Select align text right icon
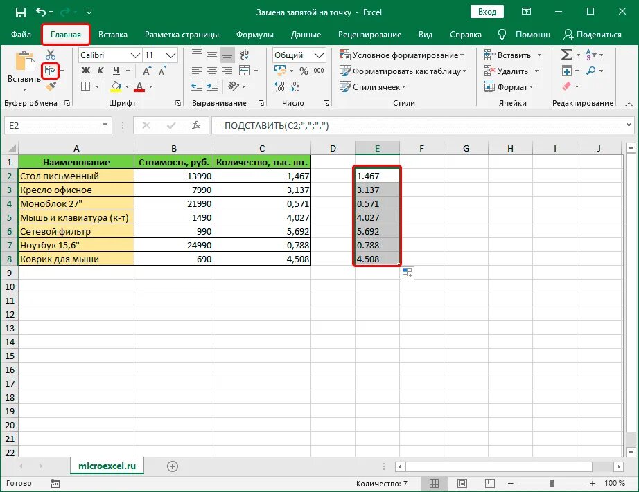 coord(227,71)
